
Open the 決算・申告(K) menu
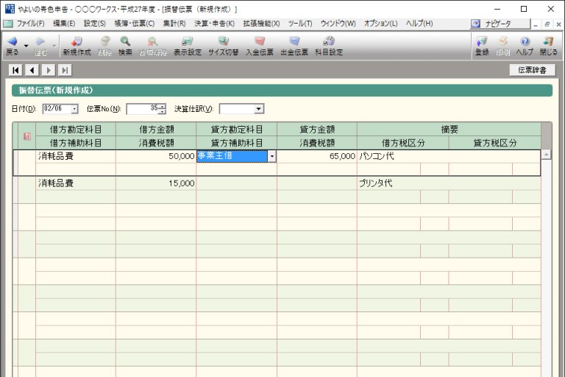[x=215, y=24]
